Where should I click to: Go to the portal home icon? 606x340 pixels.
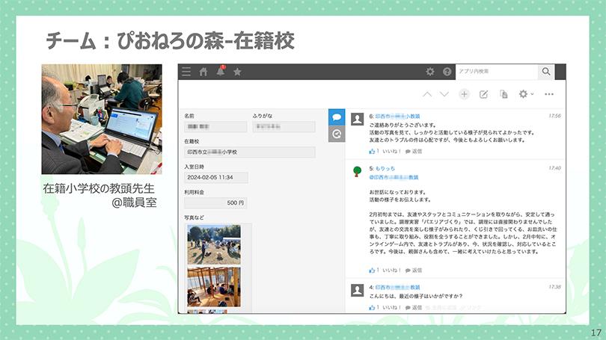tap(203, 72)
